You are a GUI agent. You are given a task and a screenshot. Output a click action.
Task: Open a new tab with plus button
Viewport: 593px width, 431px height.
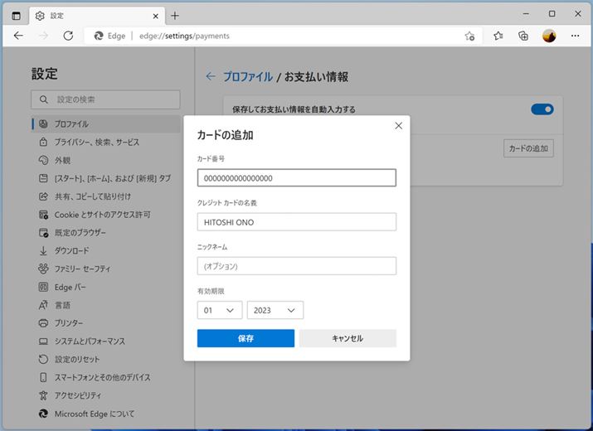click(175, 15)
